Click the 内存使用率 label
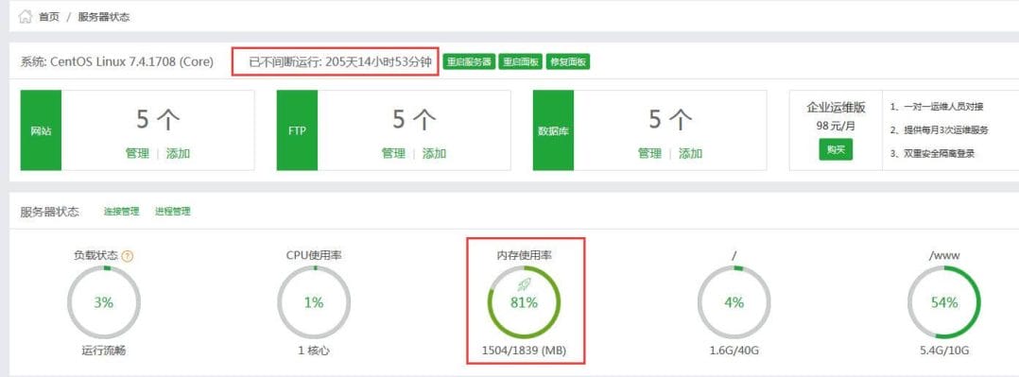Image resolution: width=1019 pixels, height=377 pixels. click(524, 255)
